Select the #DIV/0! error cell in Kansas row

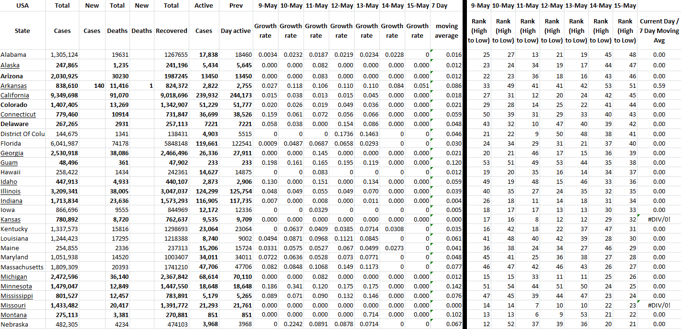(659, 220)
